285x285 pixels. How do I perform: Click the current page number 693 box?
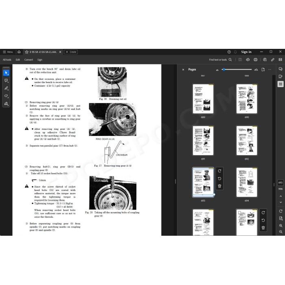[x=280, y=183]
